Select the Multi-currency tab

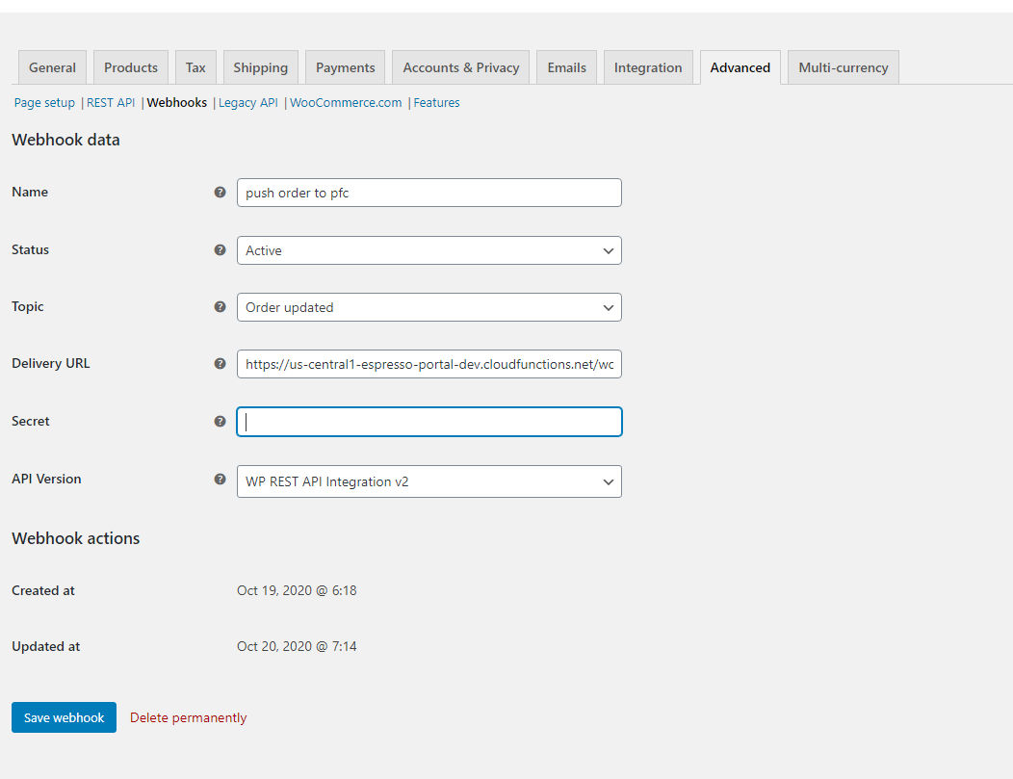click(x=843, y=67)
